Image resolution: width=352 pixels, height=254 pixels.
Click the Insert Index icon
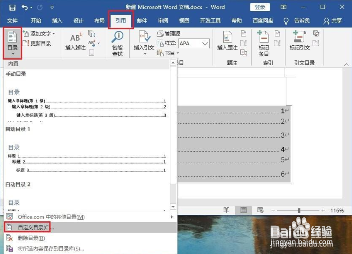click(277, 33)
